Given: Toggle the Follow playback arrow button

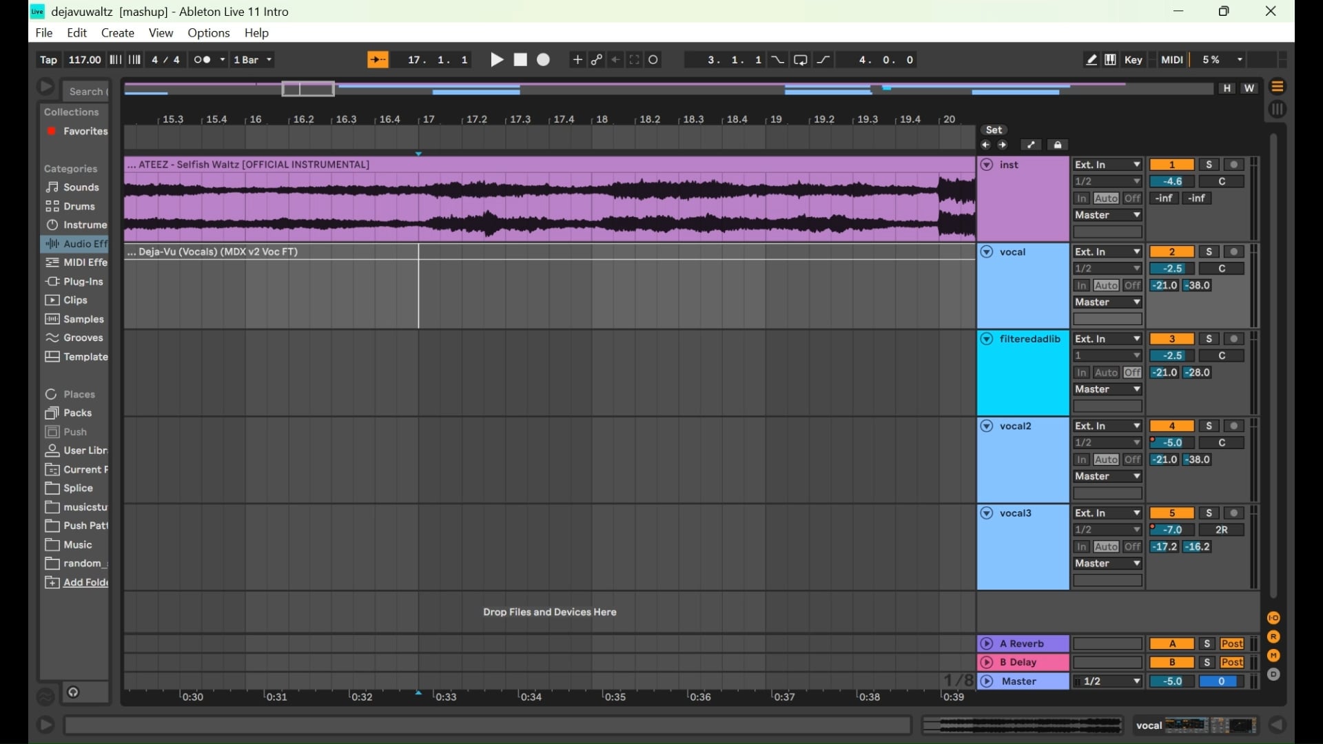Looking at the screenshot, I should (378, 60).
